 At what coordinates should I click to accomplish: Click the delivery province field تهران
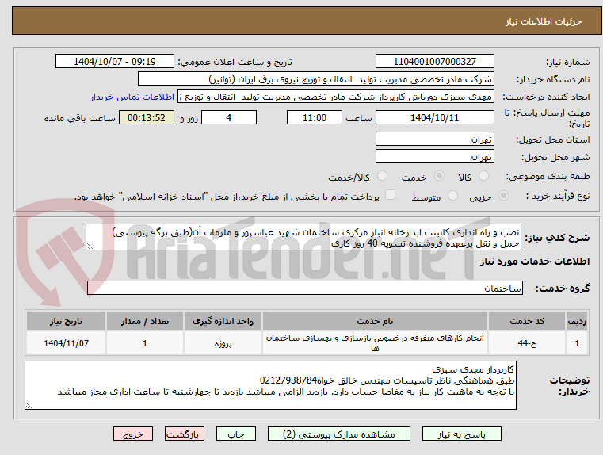pos(434,139)
